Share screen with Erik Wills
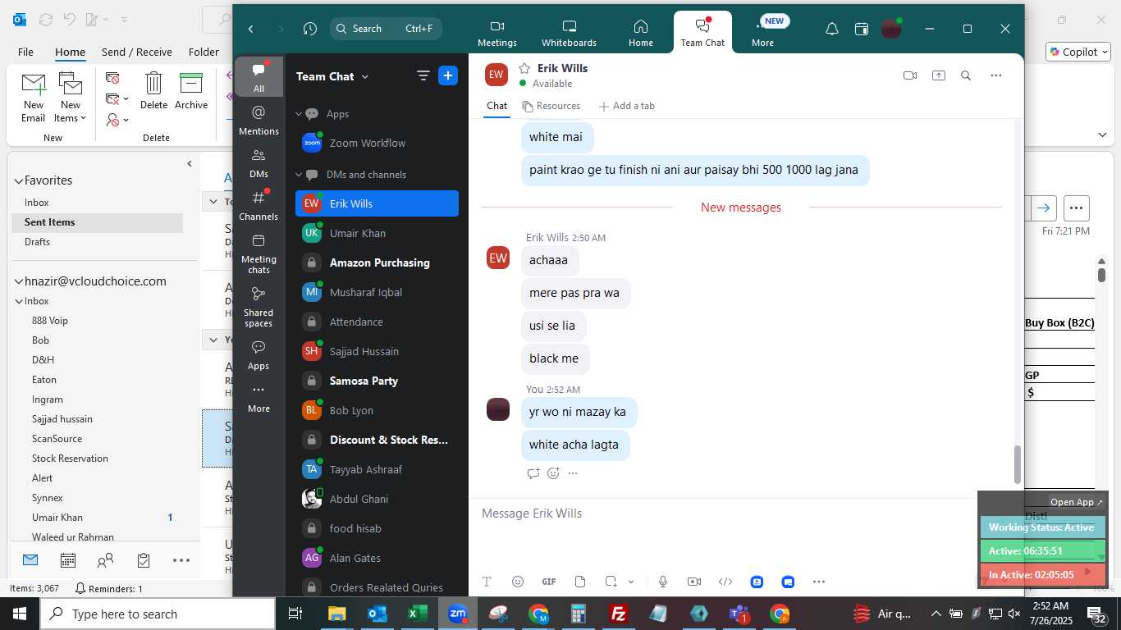The image size is (1121, 630). coord(939,75)
